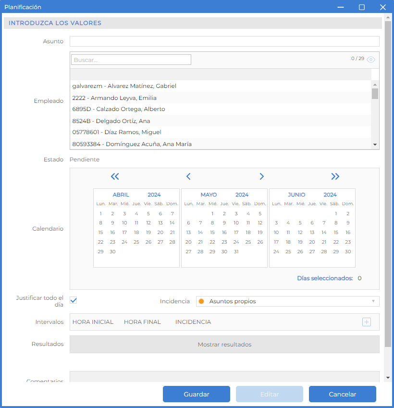394x408 pixels.
Task: Select June 20 in the calendar
Action: pos(312,242)
